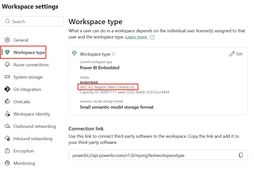Open Outbound networking settings
Screen dimensions: 254x169
[x=35, y=126]
